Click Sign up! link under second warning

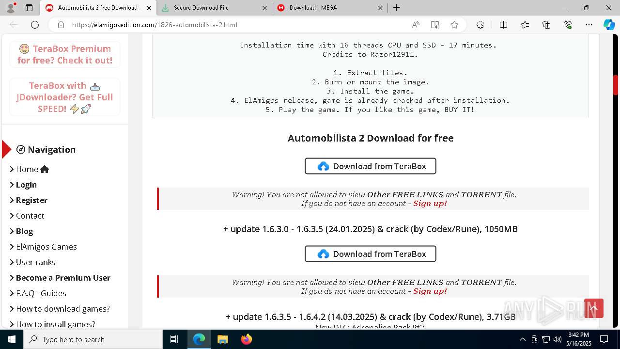(x=430, y=291)
